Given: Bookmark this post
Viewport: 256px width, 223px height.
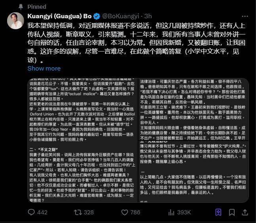Looking at the screenshot, I should tap(232, 212).
